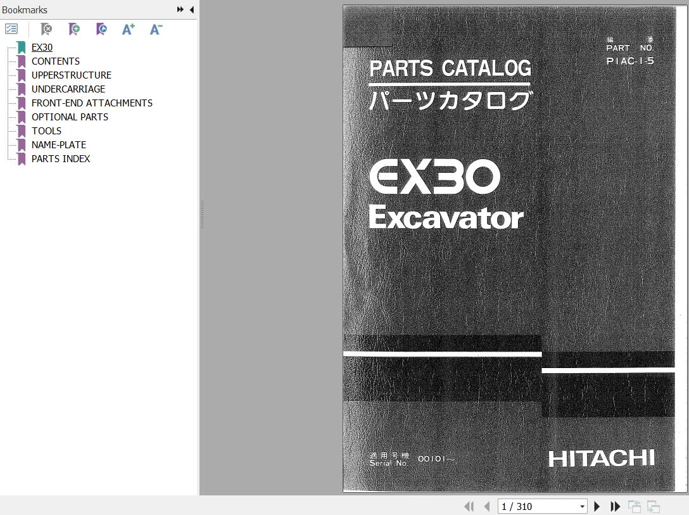
Task: Click the delete bookmark icon
Action: [46, 29]
